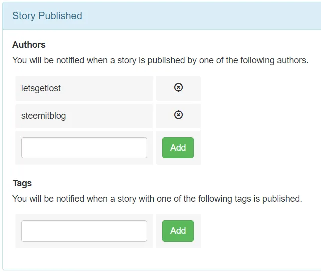Focus the new author name input field
The height and width of the screenshot is (272, 321).
(x=84, y=148)
